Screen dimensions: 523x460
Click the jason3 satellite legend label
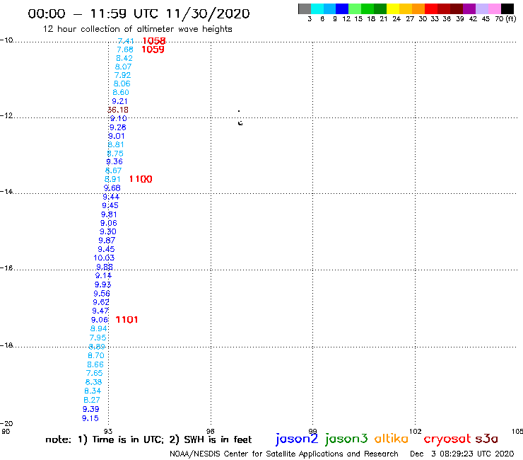tap(346, 439)
